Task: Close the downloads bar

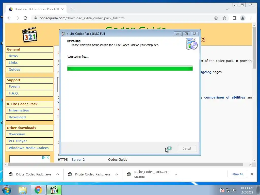Action: click(252, 174)
